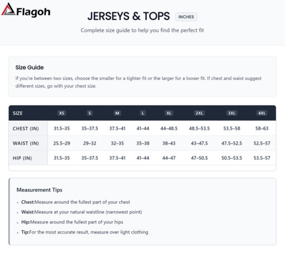Click the Flagoh triangle logo icon
285x253 pixels.
click(8, 9)
